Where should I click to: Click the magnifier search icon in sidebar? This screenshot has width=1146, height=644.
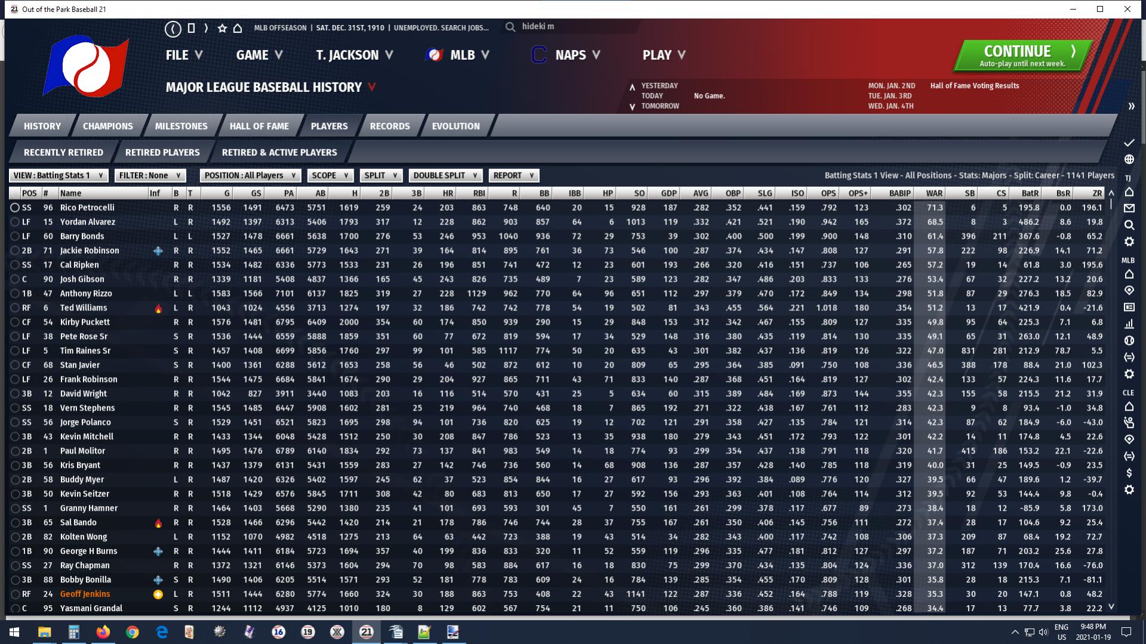pyautogui.click(x=1129, y=225)
